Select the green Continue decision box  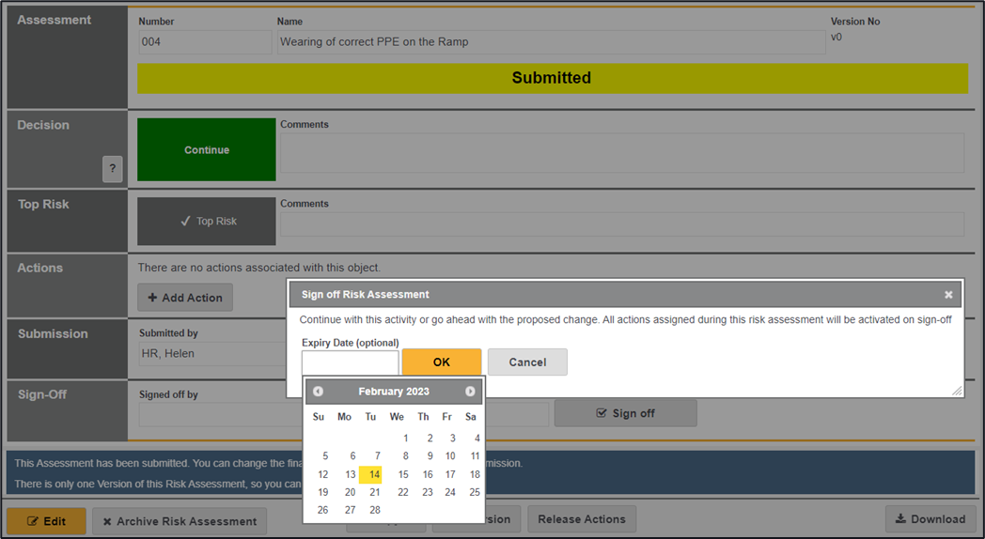click(x=207, y=150)
